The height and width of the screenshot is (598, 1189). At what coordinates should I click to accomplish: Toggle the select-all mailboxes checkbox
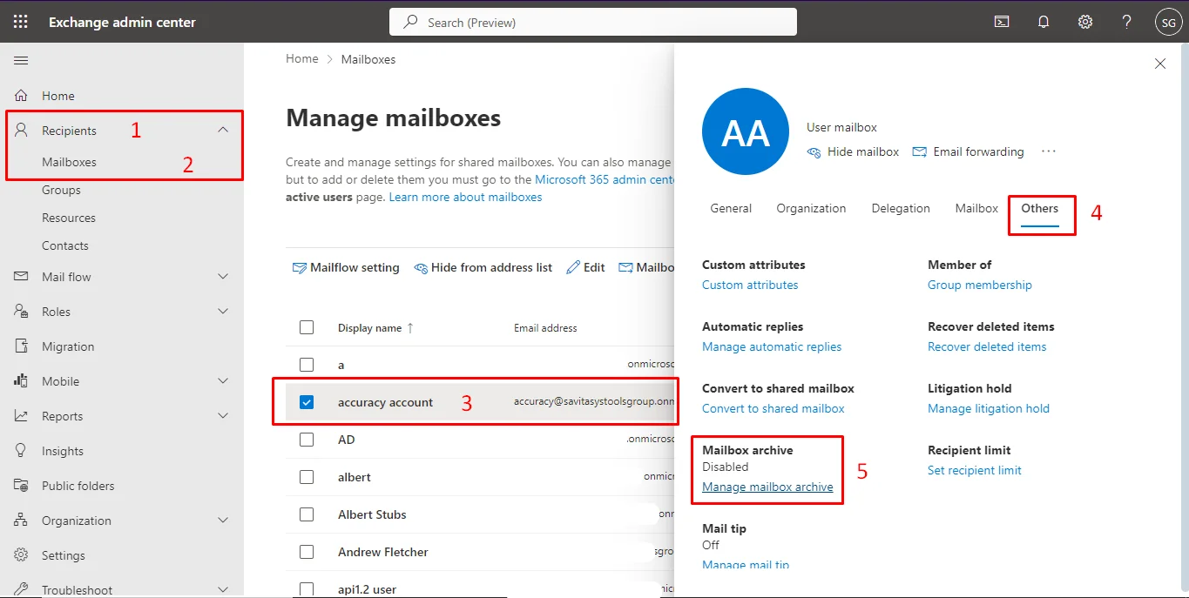(x=307, y=327)
